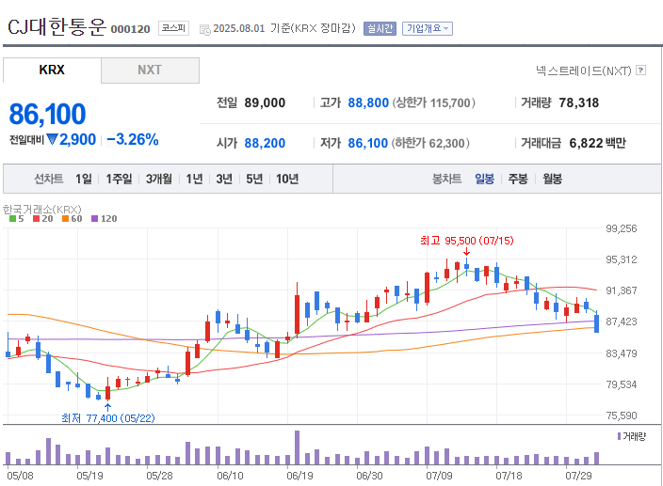Click the 고가 88,800 value
This screenshot has height=486, width=663.
pyautogui.click(x=368, y=103)
